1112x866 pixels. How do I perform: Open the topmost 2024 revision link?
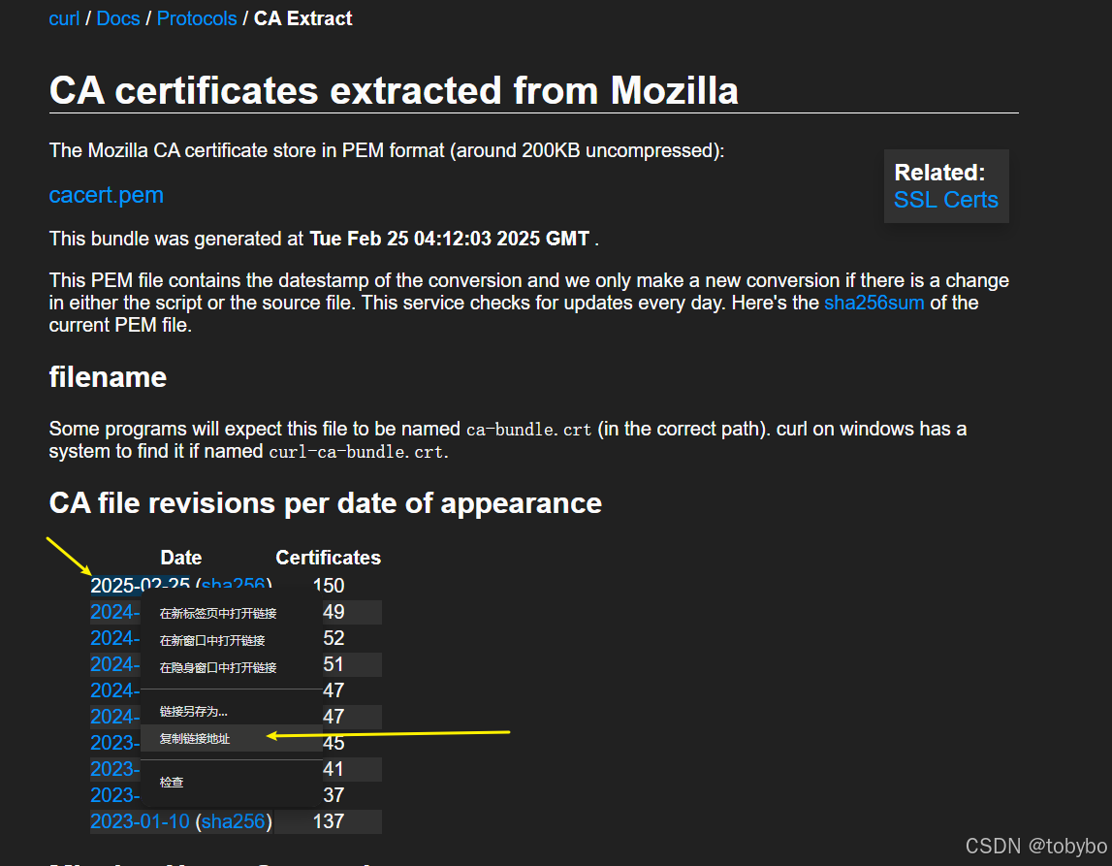[113, 612]
